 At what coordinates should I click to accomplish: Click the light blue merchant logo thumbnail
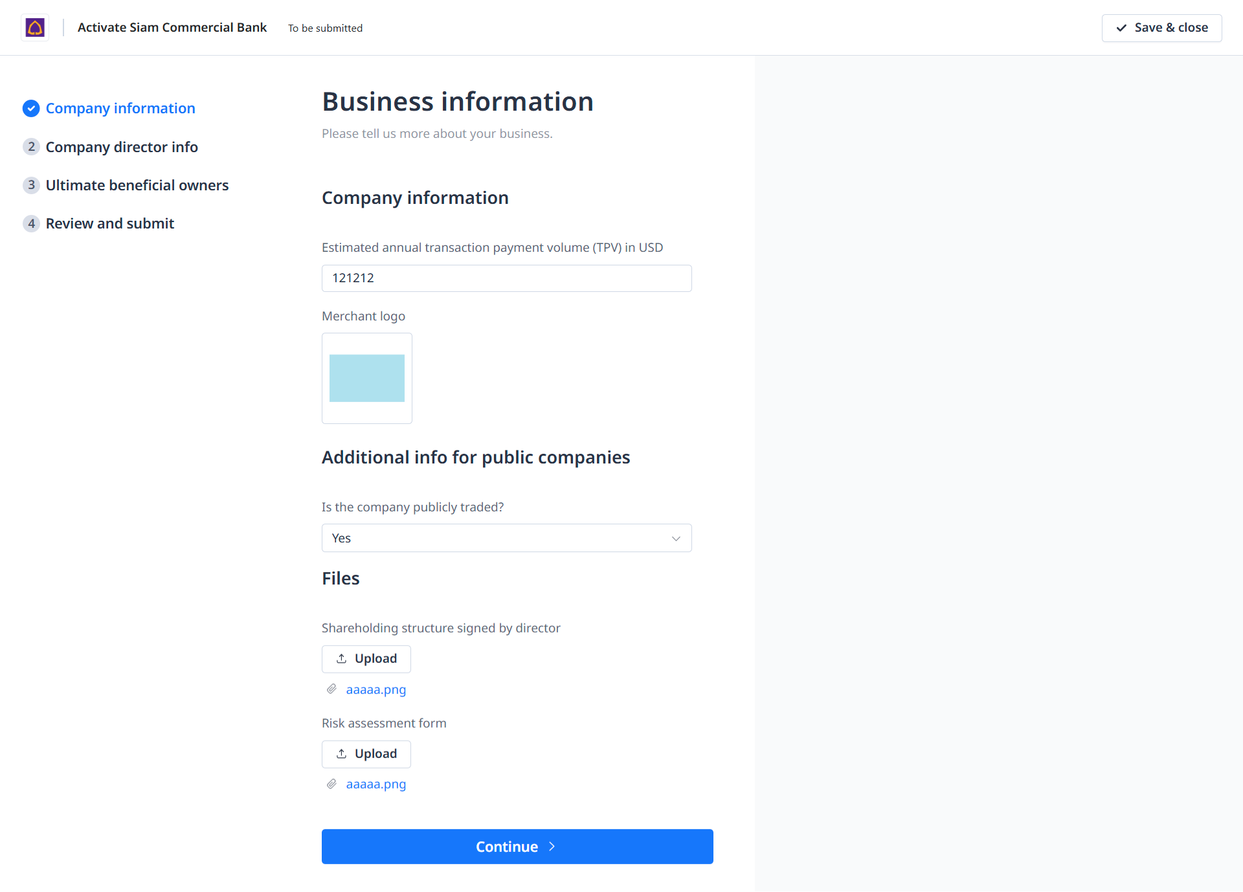pos(367,378)
